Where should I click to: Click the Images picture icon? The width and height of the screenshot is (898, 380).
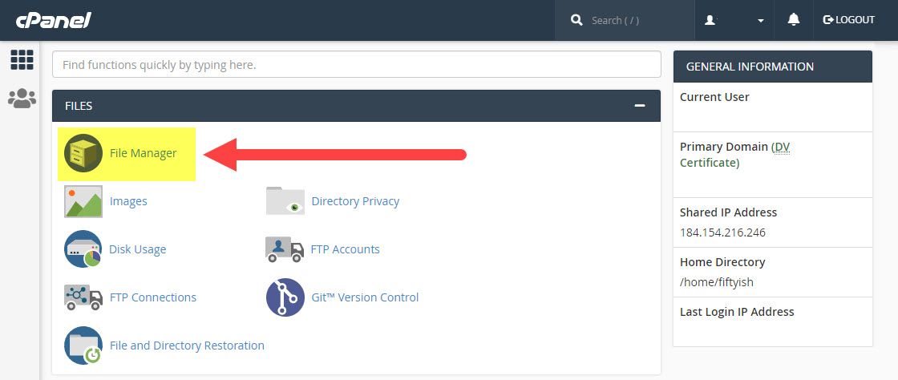coord(83,201)
